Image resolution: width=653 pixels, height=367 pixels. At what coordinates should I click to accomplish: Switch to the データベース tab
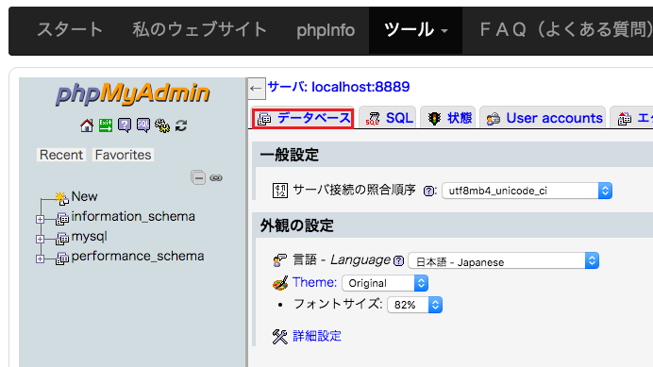(x=303, y=119)
